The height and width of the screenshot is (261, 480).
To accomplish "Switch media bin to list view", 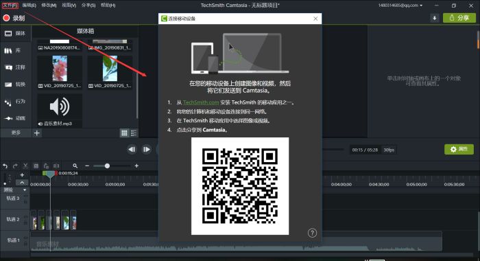I will tap(134, 133).
